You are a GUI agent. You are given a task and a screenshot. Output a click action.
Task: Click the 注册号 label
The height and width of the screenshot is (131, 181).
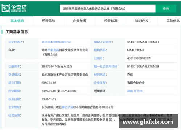click(98, 58)
